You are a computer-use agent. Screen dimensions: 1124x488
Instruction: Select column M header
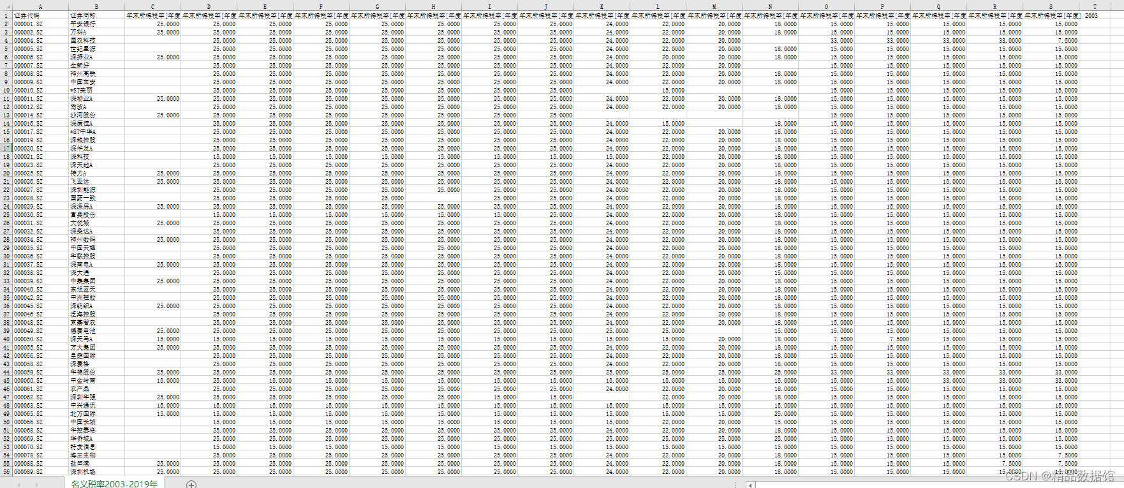tap(714, 6)
